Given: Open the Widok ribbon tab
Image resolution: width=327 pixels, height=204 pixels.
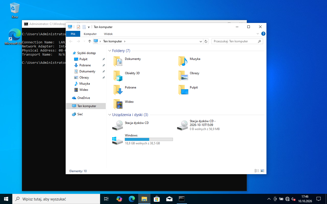Looking at the screenshot, I should point(108,34).
